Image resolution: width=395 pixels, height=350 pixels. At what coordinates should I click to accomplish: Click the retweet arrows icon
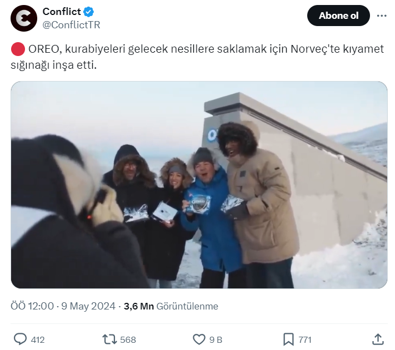[x=109, y=339]
